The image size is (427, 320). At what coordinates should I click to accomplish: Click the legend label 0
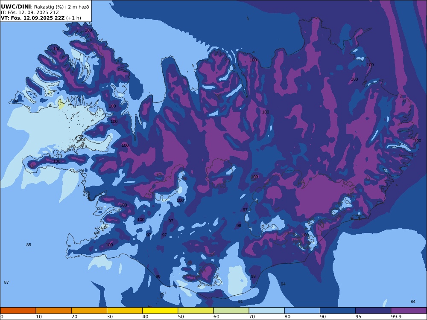tap(2, 317)
